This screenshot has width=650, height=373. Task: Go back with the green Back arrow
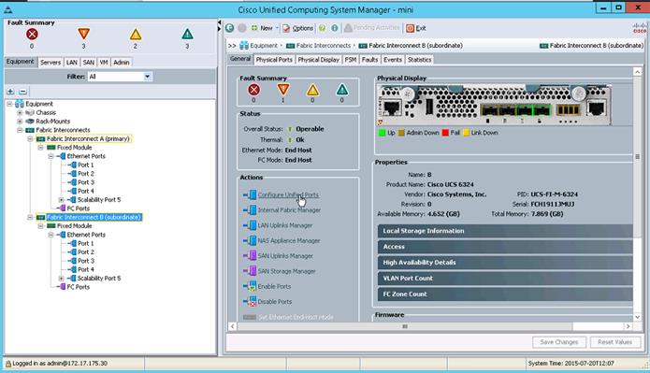pos(230,28)
